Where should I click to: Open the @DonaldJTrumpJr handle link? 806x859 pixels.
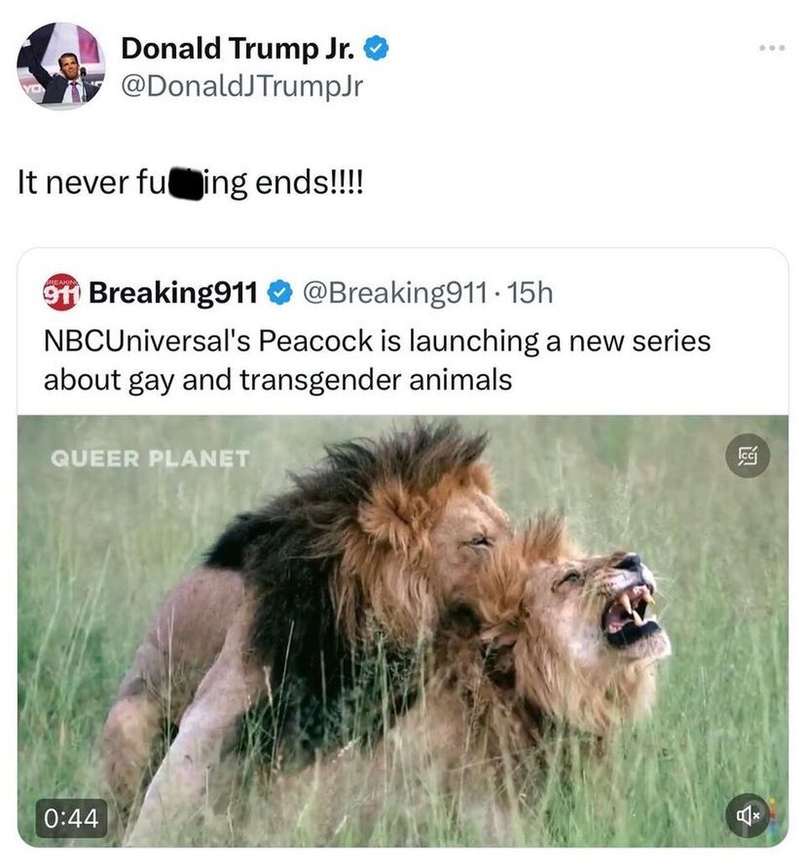tap(241, 86)
